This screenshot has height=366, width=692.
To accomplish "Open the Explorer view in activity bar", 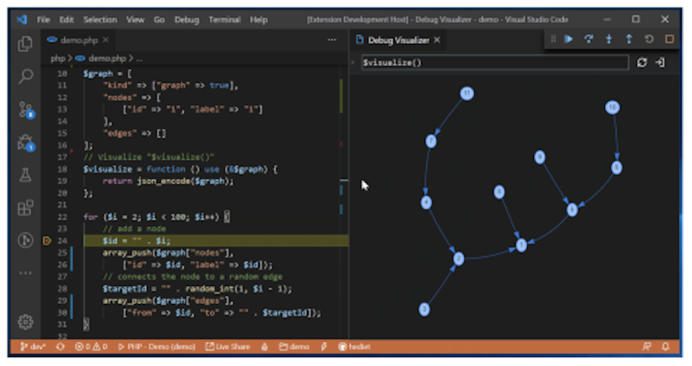I will pyautogui.click(x=25, y=44).
